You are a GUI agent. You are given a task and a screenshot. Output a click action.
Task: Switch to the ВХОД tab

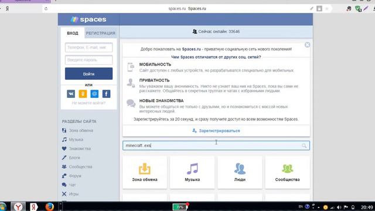pos(73,33)
